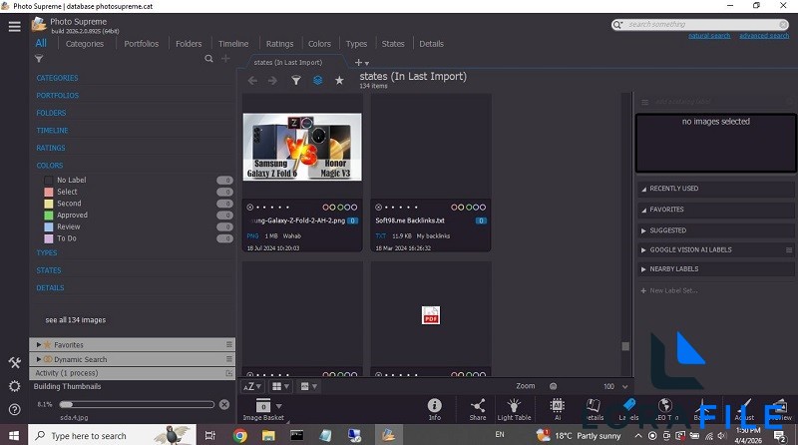Expand the Favorites section in left panel
Viewport: 798px width, 445px height.
pyautogui.click(x=39, y=344)
